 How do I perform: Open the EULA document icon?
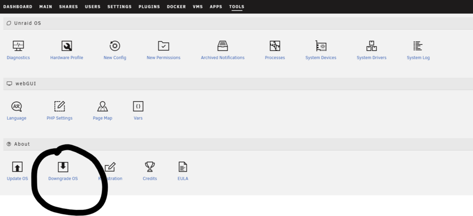point(183,166)
